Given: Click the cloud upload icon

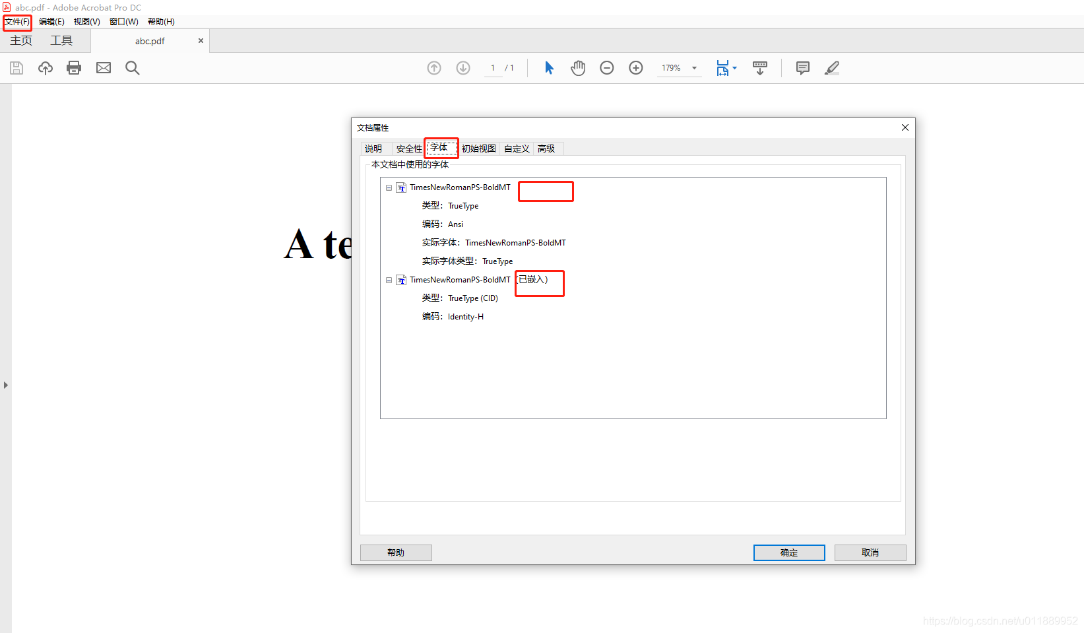Looking at the screenshot, I should pos(45,68).
